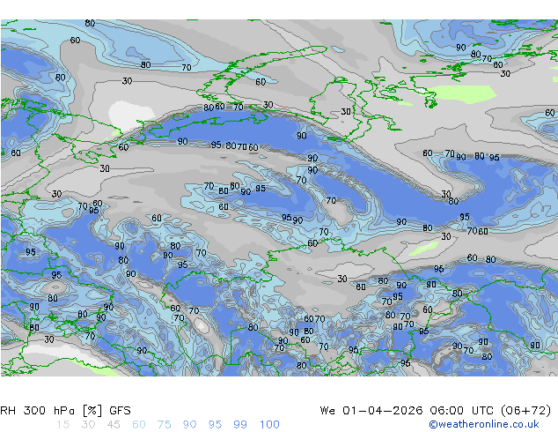The width and height of the screenshot is (558, 432).
Task: Click the 'RH 300 hPa [%] GFS' title
Action: click(65, 411)
